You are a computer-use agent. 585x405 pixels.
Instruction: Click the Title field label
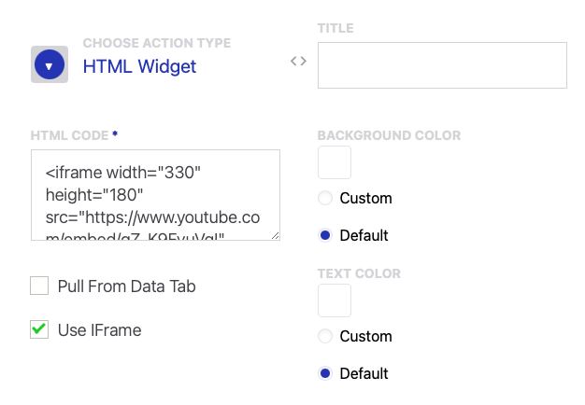point(335,28)
